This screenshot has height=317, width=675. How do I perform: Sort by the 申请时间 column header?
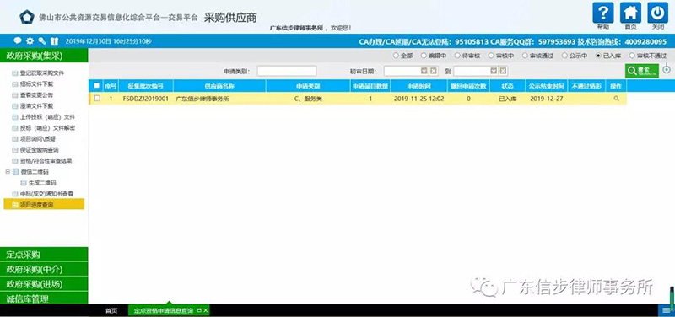[x=418, y=86]
